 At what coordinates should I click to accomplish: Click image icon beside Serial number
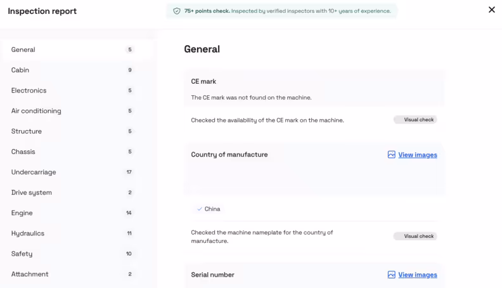click(x=392, y=275)
